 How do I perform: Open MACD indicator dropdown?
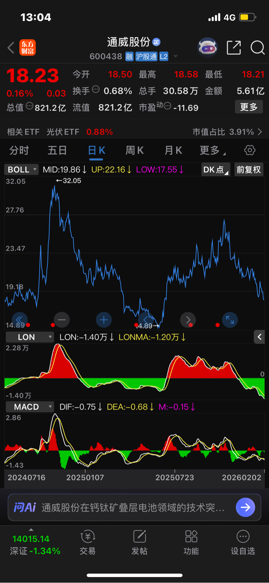(29, 407)
